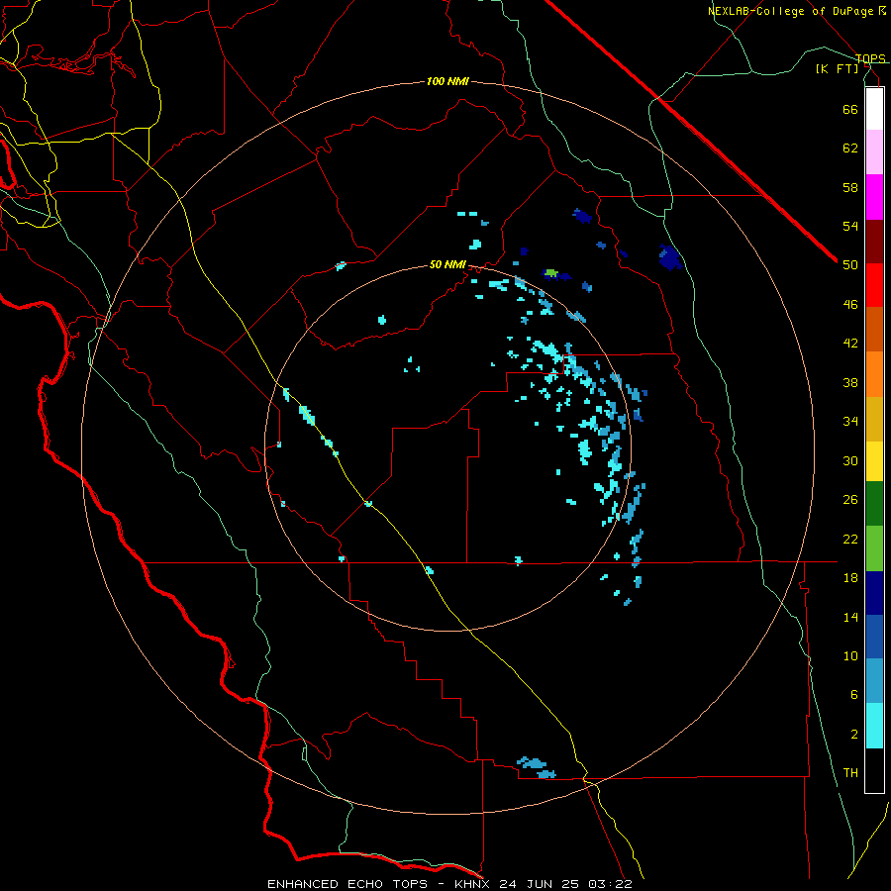This screenshot has width=891, height=891.
Task: Click the magenta legend swatch
Action: (874, 197)
